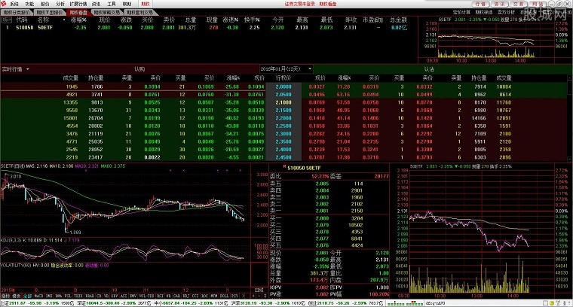Click 沪深 index in status bar
The width and height of the screenshot is (573, 307).
(268, 303)
